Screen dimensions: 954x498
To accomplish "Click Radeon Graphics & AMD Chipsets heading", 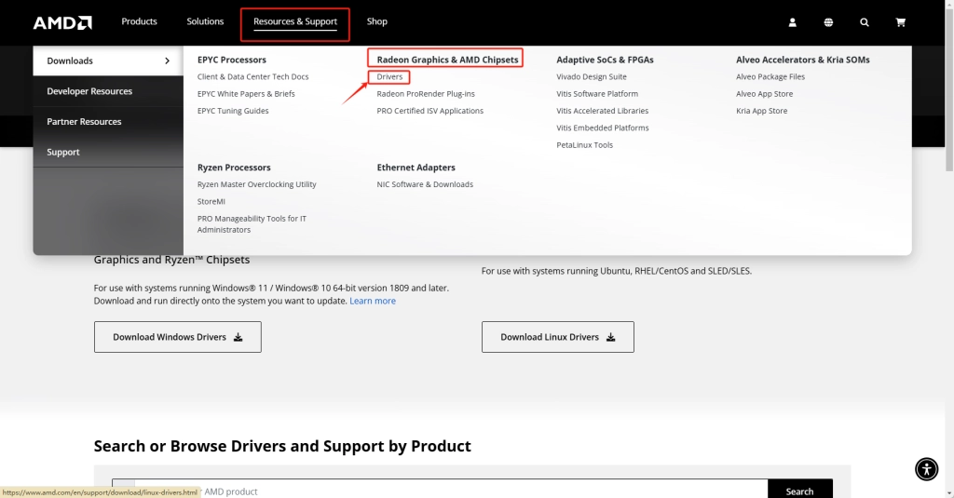I will click(447, 60).
